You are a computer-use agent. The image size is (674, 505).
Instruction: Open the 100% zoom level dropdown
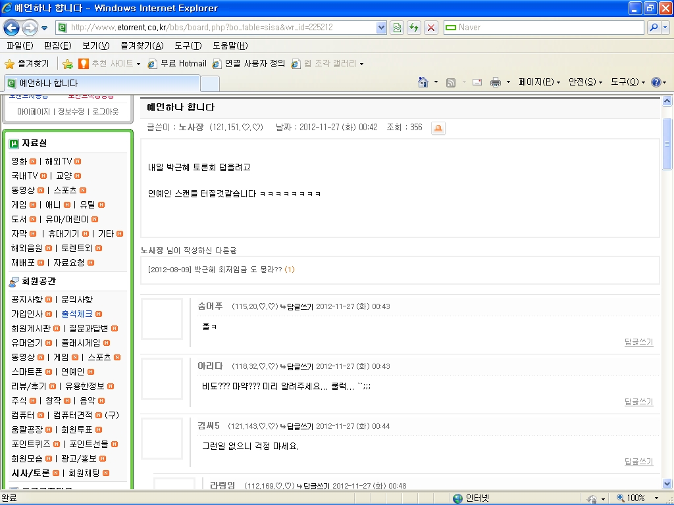[x=656, y=498]
